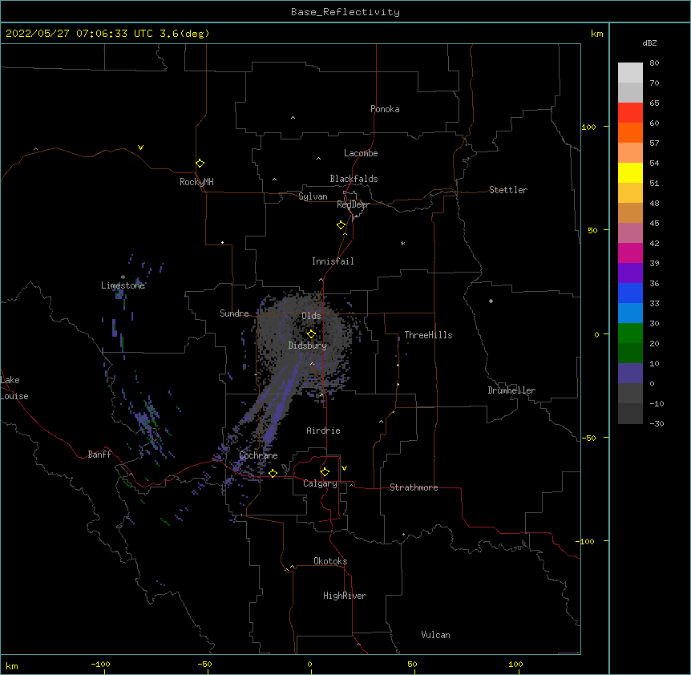Select the yellow diamond between Olds and Didsbury
The image size is (691, 675).
coord(311,334)
